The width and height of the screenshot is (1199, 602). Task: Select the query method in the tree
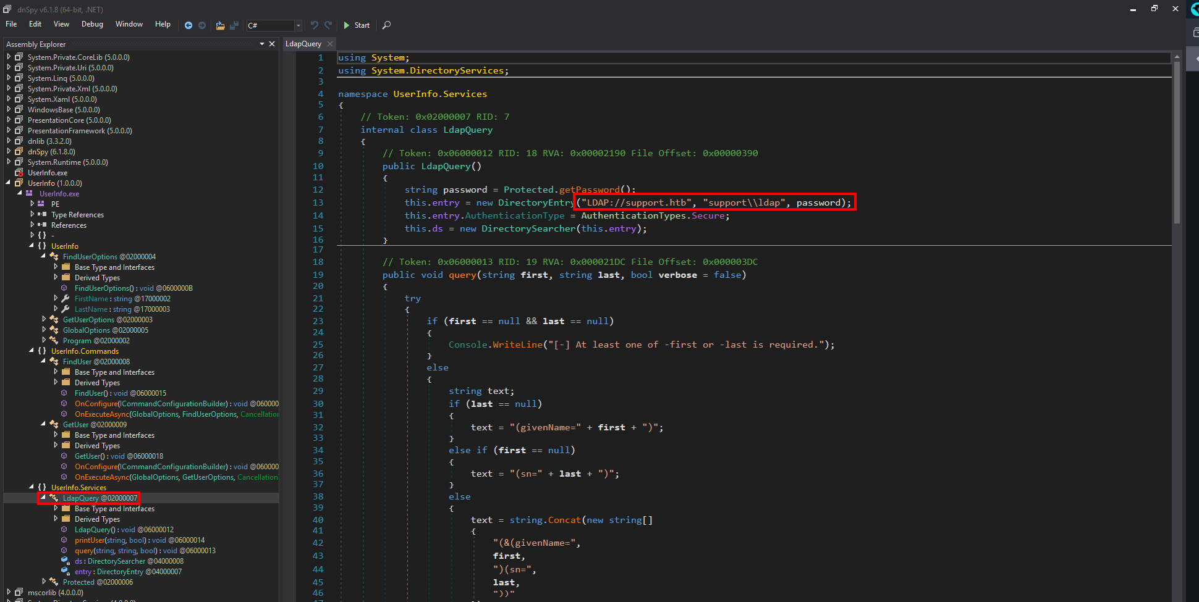tap(84, 551)
